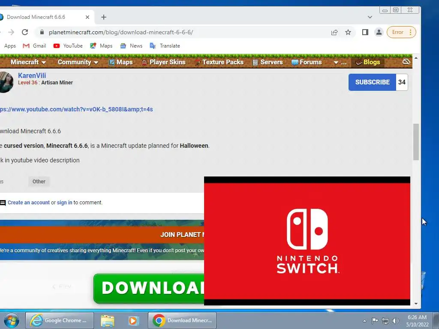
Task: Click the page scrollbar thumb
Action: pos(416,142)
